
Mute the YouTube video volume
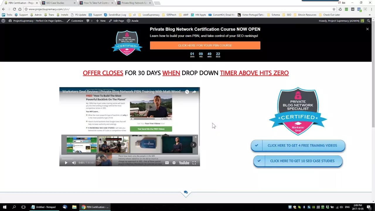click(x=74, y=163)
